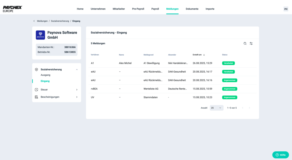Image resolution: width=292 pixels, height=160 pixels.
Task: Click Meldungen breadcrumb link
Action: pyautogui.click(x=42, y=21)
